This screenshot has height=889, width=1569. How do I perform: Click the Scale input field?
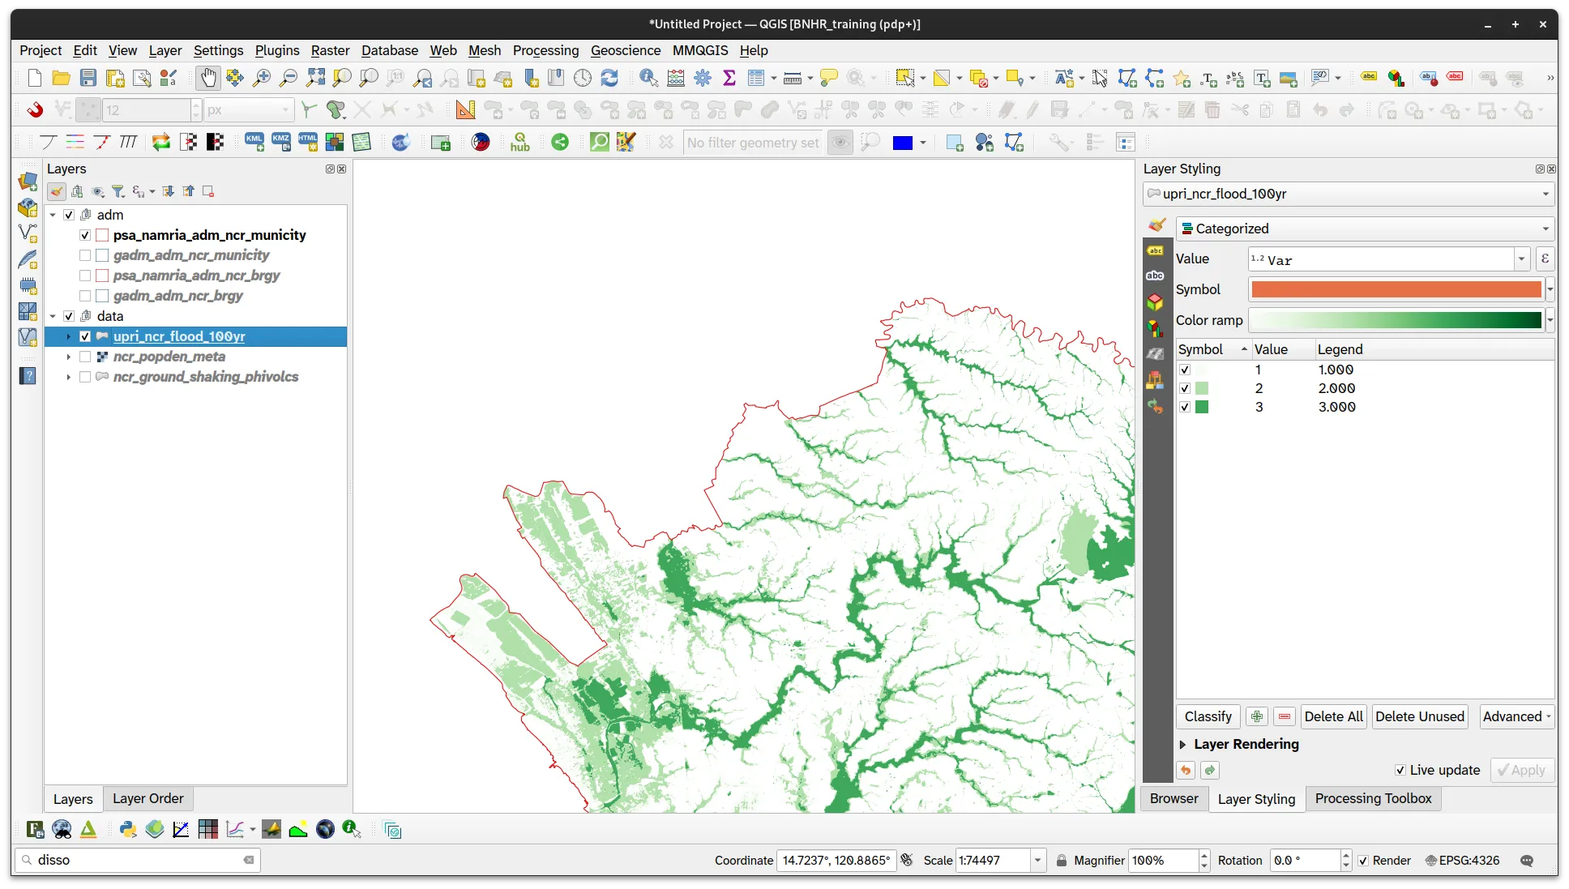coord(993,860)
